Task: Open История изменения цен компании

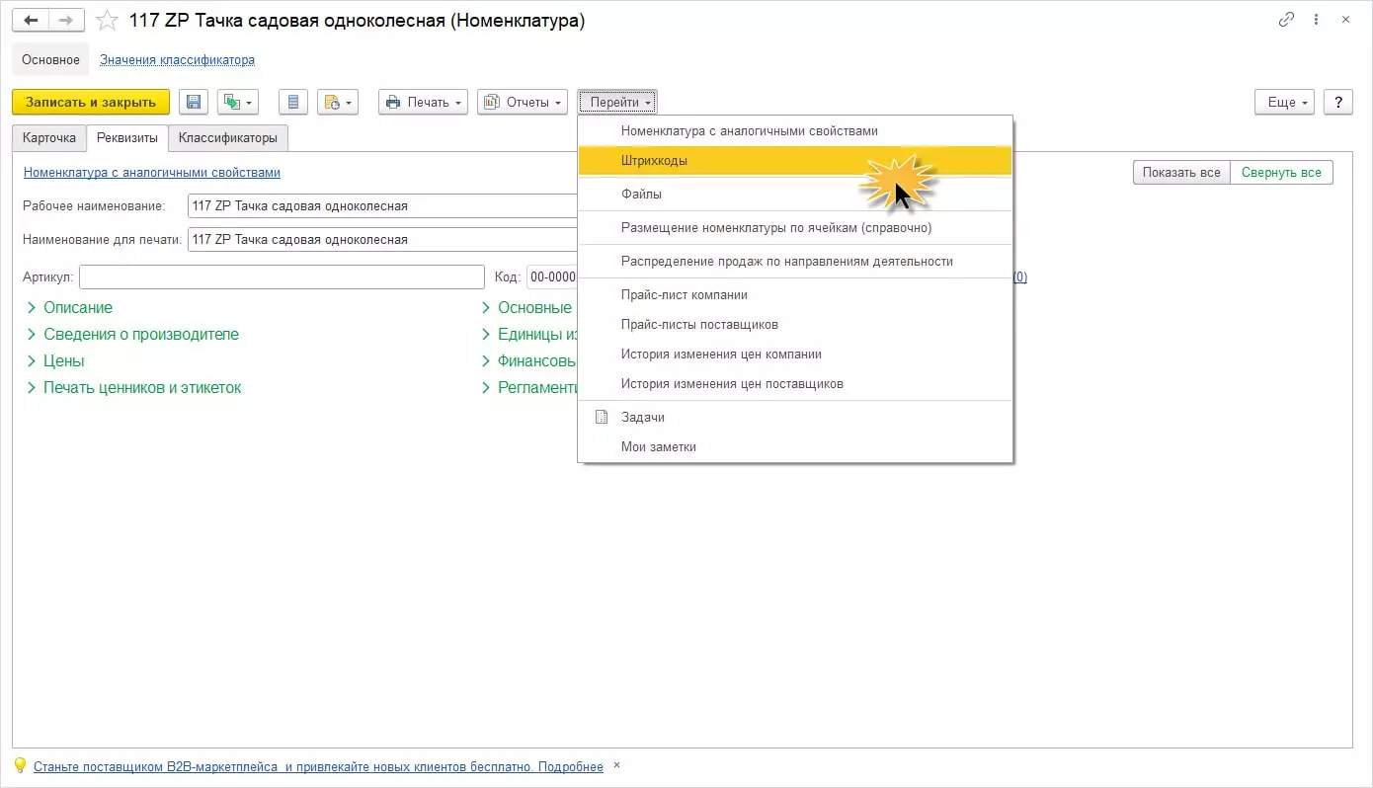Action: pos(795,354)
